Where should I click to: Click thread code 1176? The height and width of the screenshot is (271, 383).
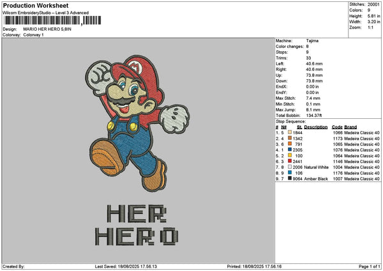(338, 173)
